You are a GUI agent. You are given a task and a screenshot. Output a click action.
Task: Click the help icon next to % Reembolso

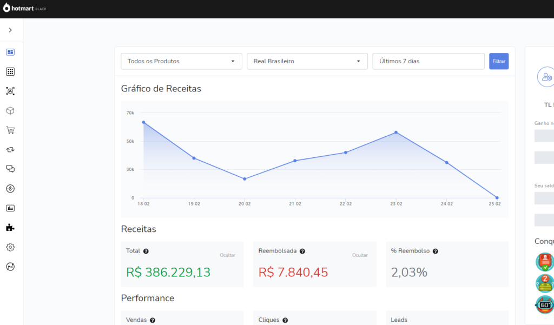tap(436, 251)
